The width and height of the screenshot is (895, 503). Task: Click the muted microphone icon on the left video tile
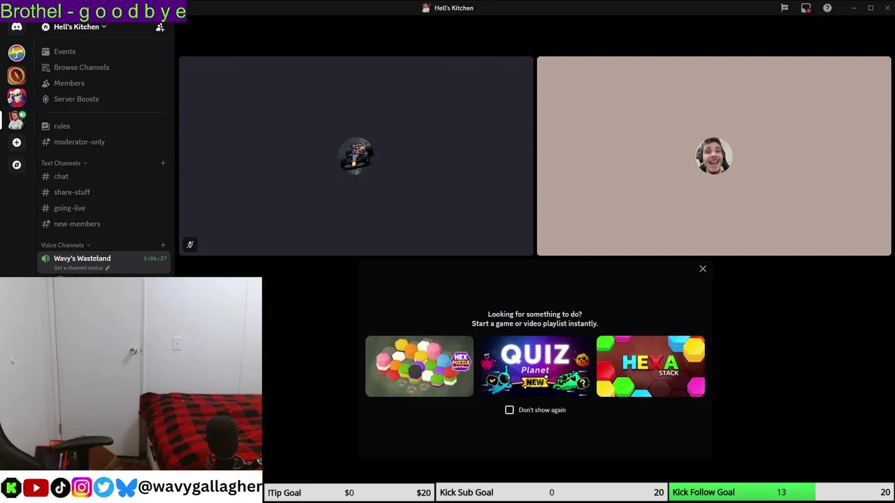189,245
